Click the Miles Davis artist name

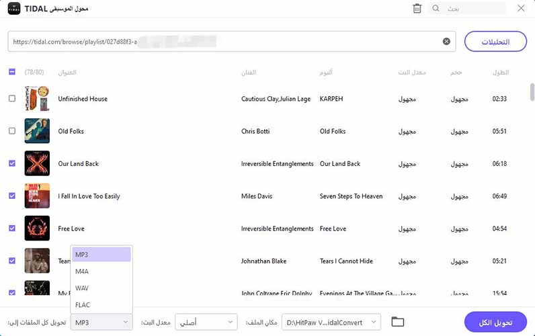tap(257, 196)
